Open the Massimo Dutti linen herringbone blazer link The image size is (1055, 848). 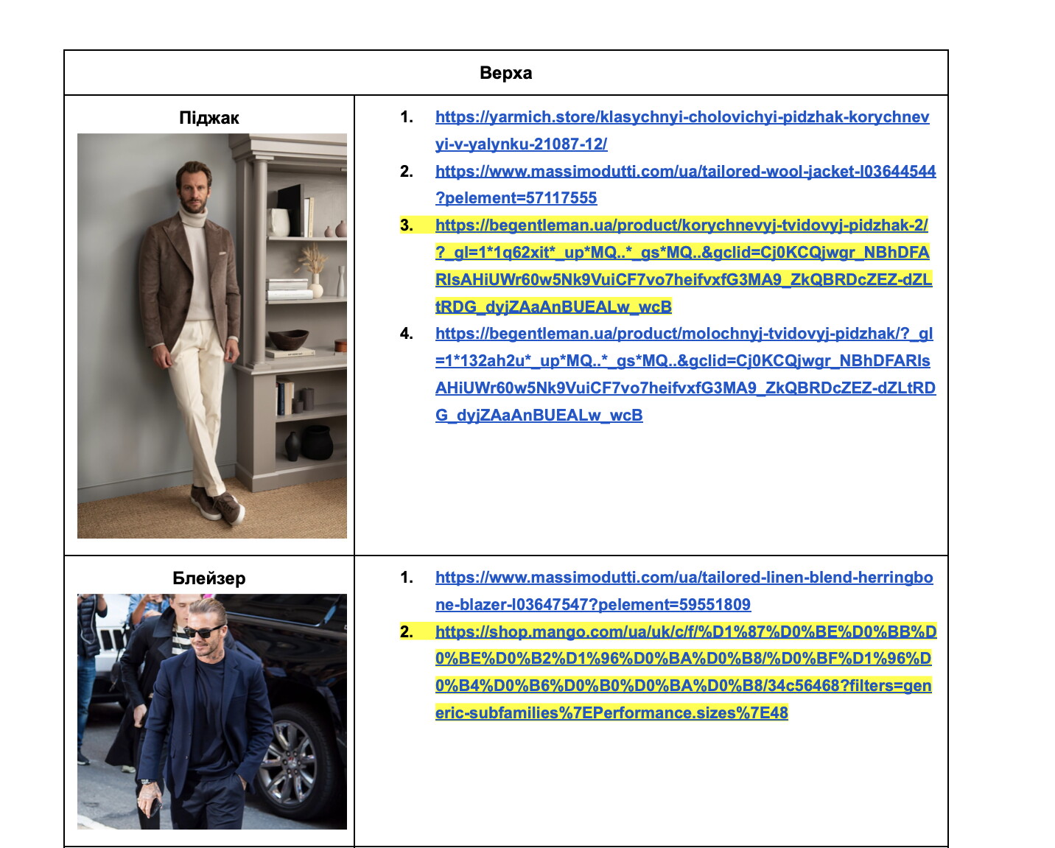pos(684,591)
